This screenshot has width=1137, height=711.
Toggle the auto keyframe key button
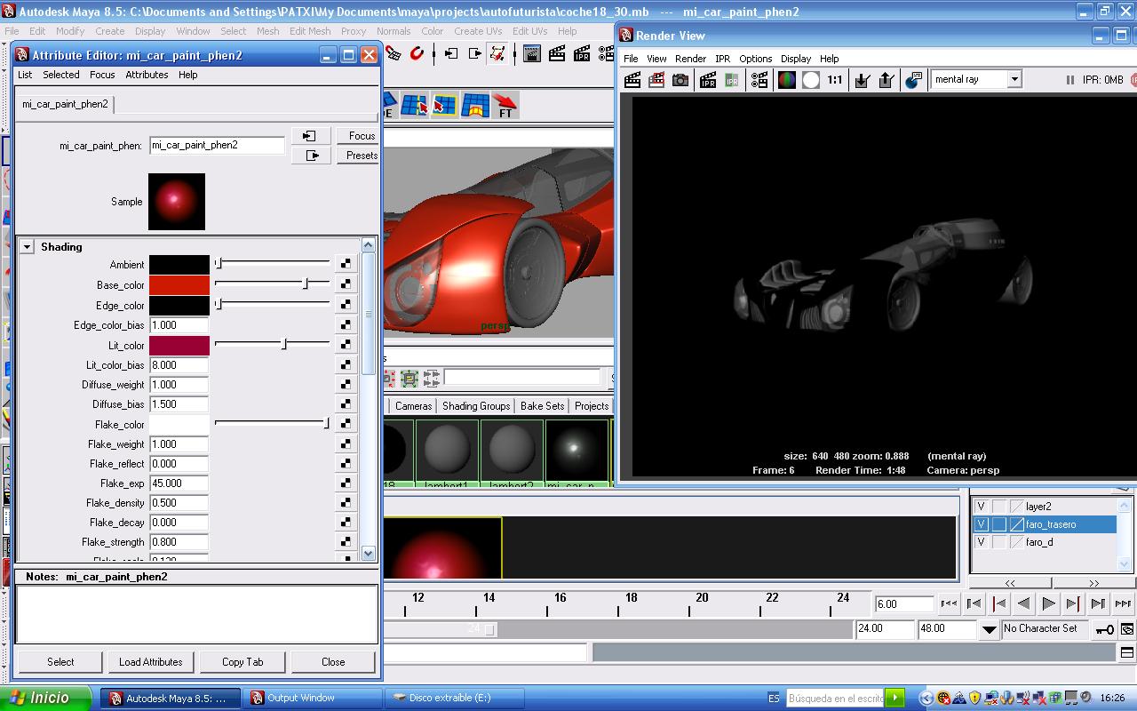(1104, 629)
